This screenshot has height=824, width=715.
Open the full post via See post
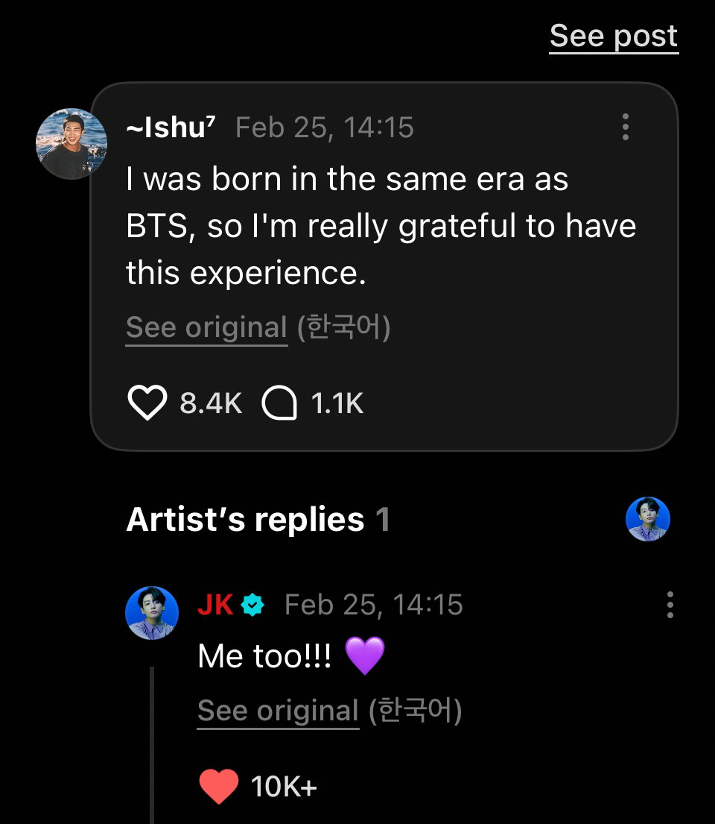click(614, 36)
